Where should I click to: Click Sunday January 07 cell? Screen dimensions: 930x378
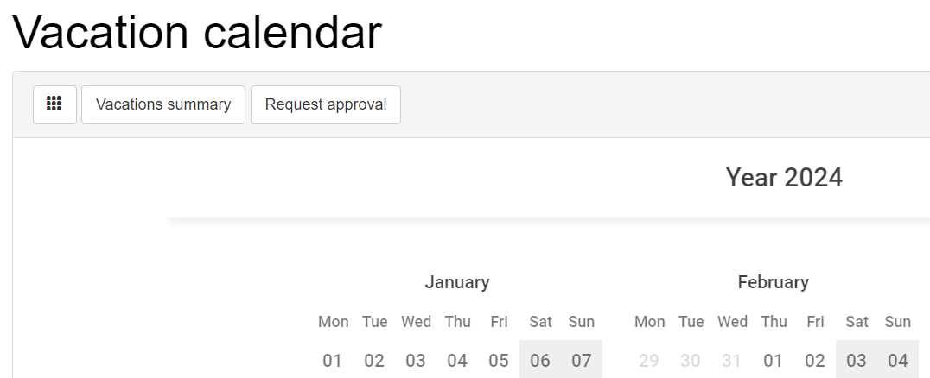582,360
